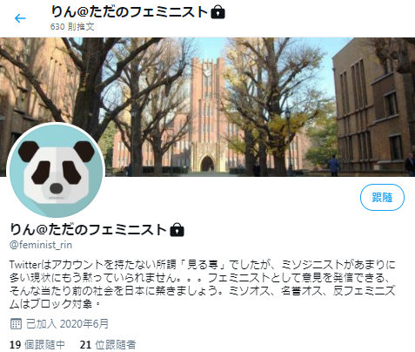The height and width of the screenshot is (352, 415).
Task: Click the panda's nose on avatar
Action: click(56, 189)
